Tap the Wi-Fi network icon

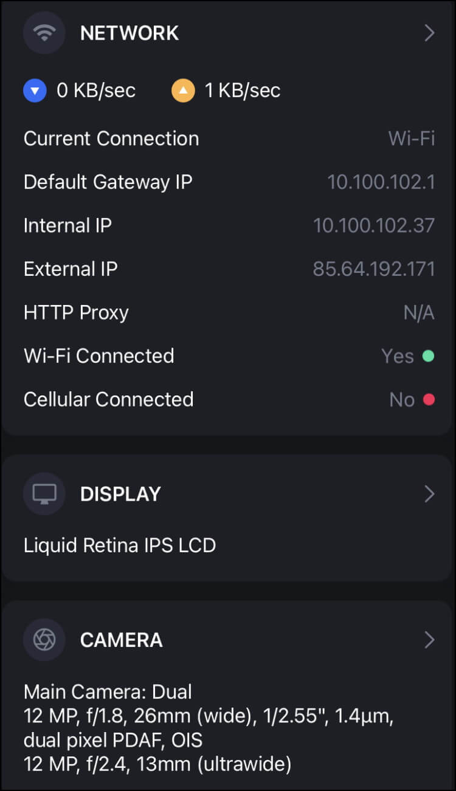tap(44, 33)
